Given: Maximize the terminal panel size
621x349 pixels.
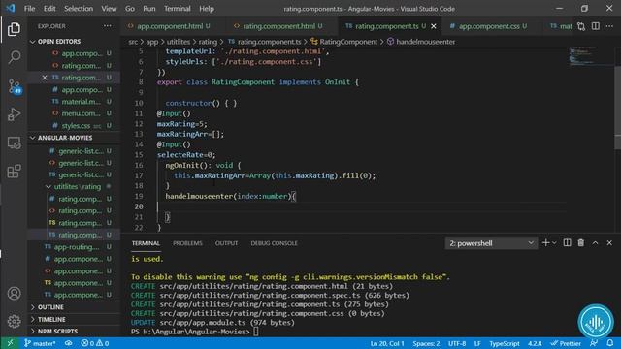Looking at the screenshot, I should click(x=595, y=243).
